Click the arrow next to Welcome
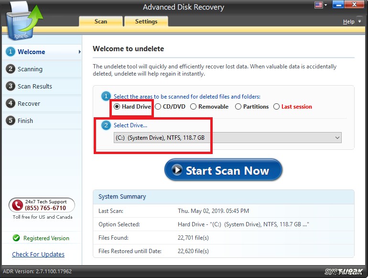Image resolution: width=368 pixels, height=278 pixels. click(80, 52)
